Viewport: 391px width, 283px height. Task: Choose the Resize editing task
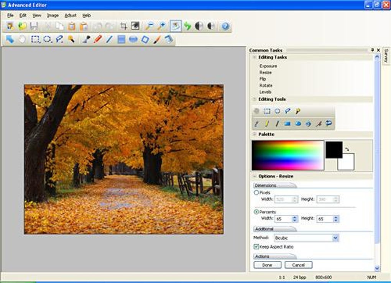(265, 72)
